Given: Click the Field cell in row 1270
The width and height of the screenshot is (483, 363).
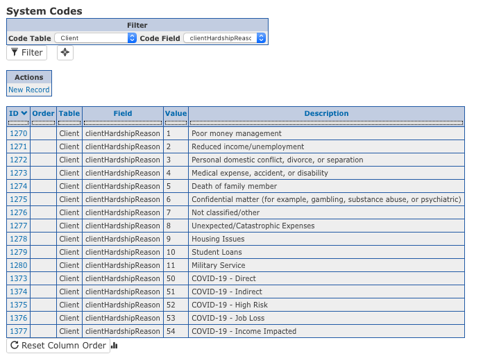Looking at the screenshot, I should point(123,133).
